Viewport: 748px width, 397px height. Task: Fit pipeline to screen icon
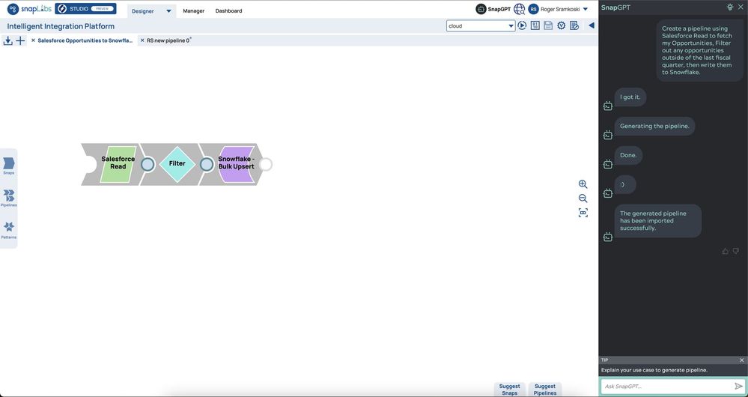pyautogui.click(x=583, y=213)
